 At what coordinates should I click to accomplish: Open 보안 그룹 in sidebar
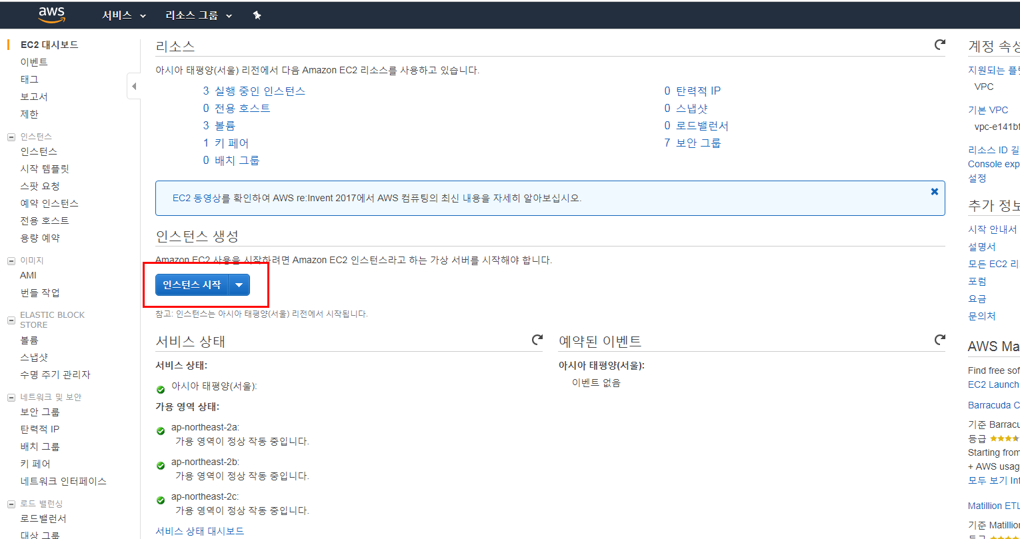[40, 412]
